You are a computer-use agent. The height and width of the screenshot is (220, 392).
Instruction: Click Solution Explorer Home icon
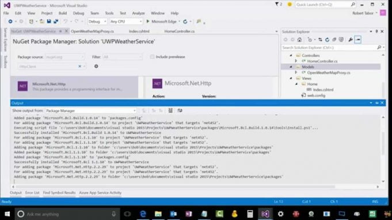299,40
